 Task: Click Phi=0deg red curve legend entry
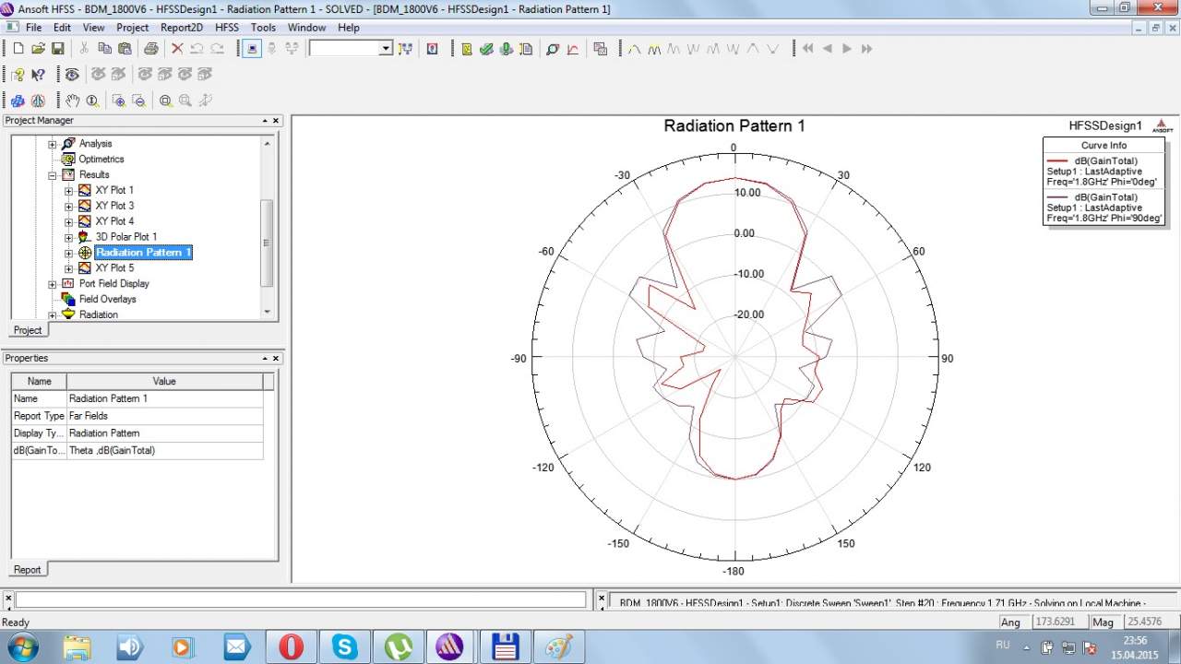tap(1103, 172)
